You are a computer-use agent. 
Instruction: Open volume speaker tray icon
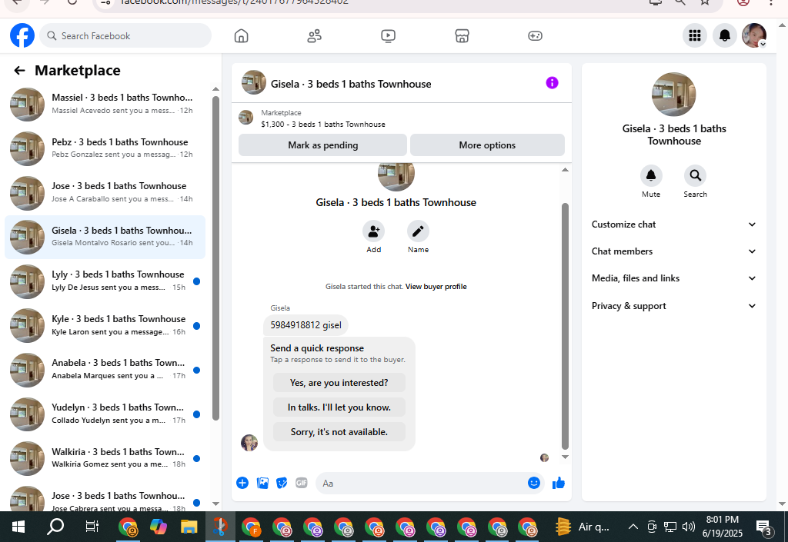click(x=689, y=527)
